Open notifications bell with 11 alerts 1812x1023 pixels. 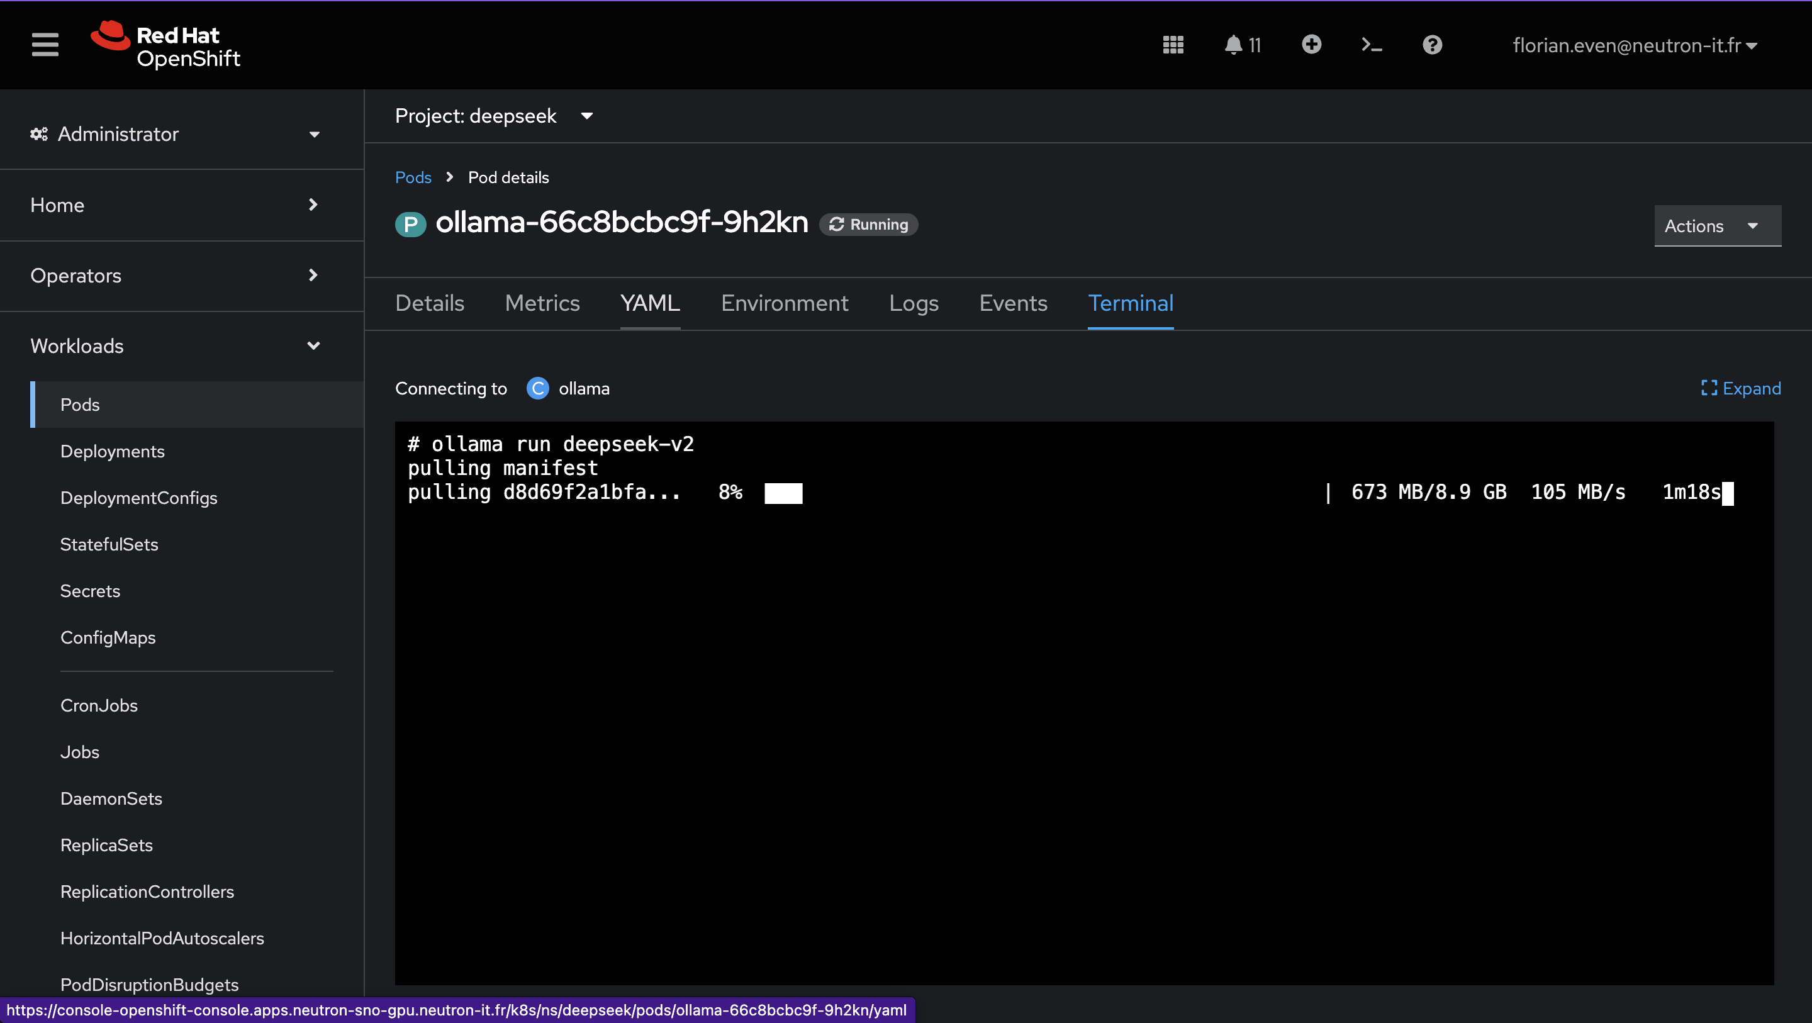pyautogui.click(x=1242, y=45)
